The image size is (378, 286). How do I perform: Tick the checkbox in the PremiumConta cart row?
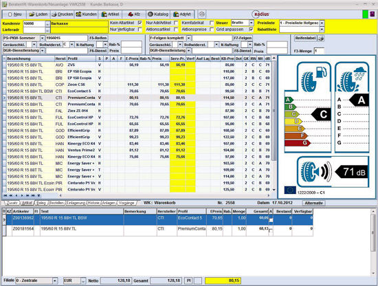pos(271,230)
